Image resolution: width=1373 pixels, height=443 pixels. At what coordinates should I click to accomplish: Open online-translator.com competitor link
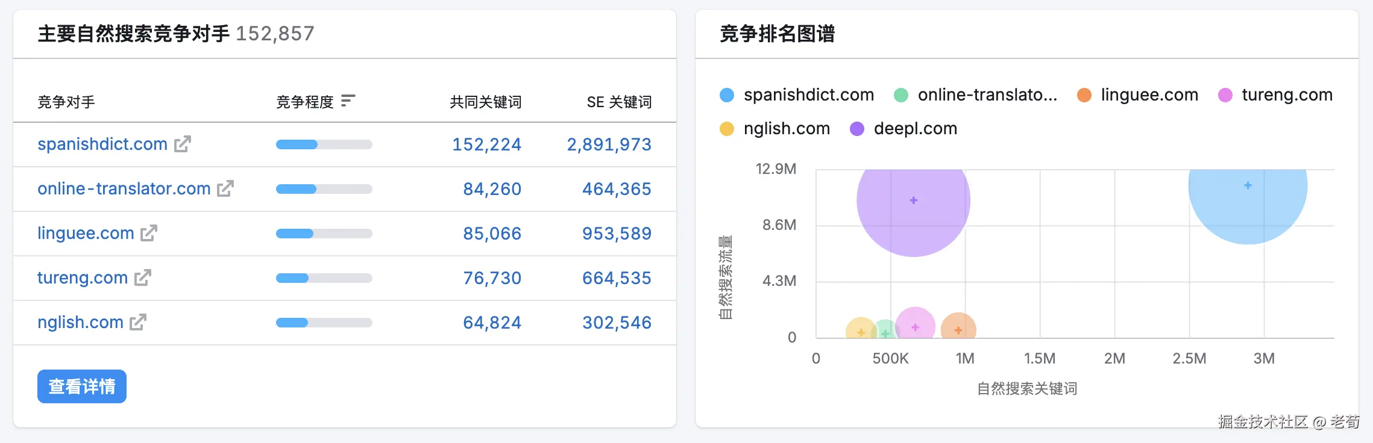[124, 188]
